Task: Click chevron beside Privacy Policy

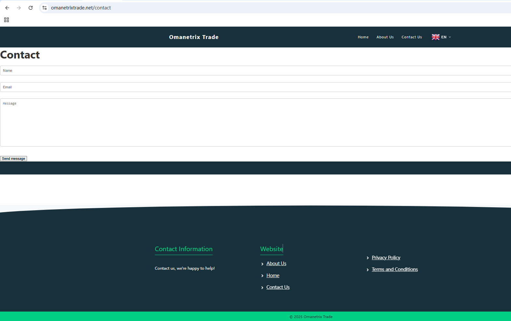Action: (368, 258)
